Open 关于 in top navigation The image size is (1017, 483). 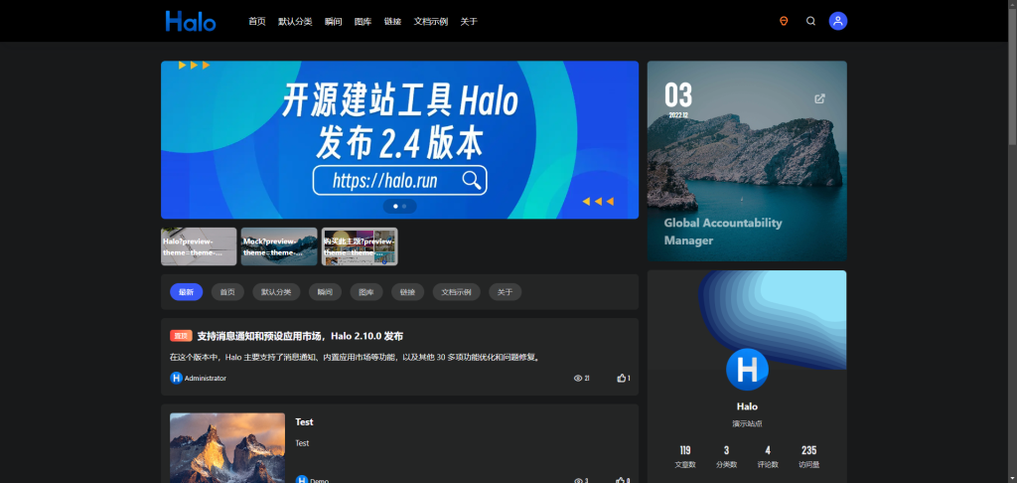[x=469, y=22]
